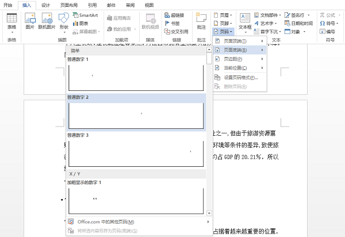
Task: Click 删除页码 menu entry
Action: pos(239,86)
